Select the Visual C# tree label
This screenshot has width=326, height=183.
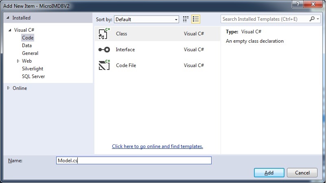pyautogui.click(x=24, y=30)
